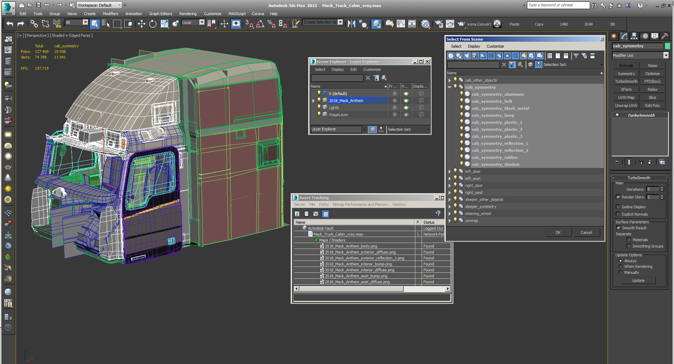This screenshot has height=364, width=674.
Task: Switch to the Create command panel tab
Action: pos(614,36)
